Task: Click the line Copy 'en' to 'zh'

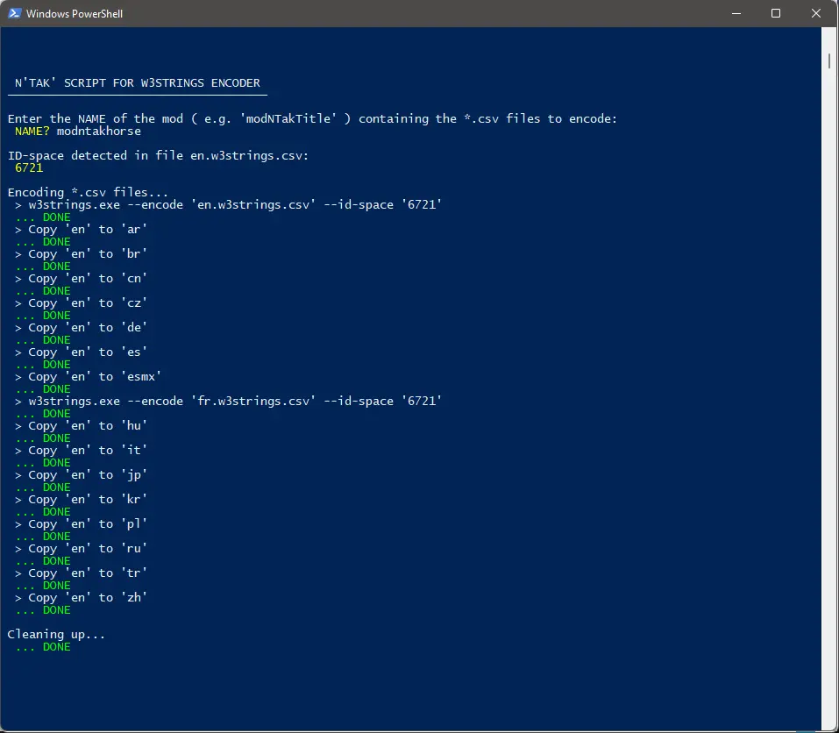Action: [x=82, y=598]
